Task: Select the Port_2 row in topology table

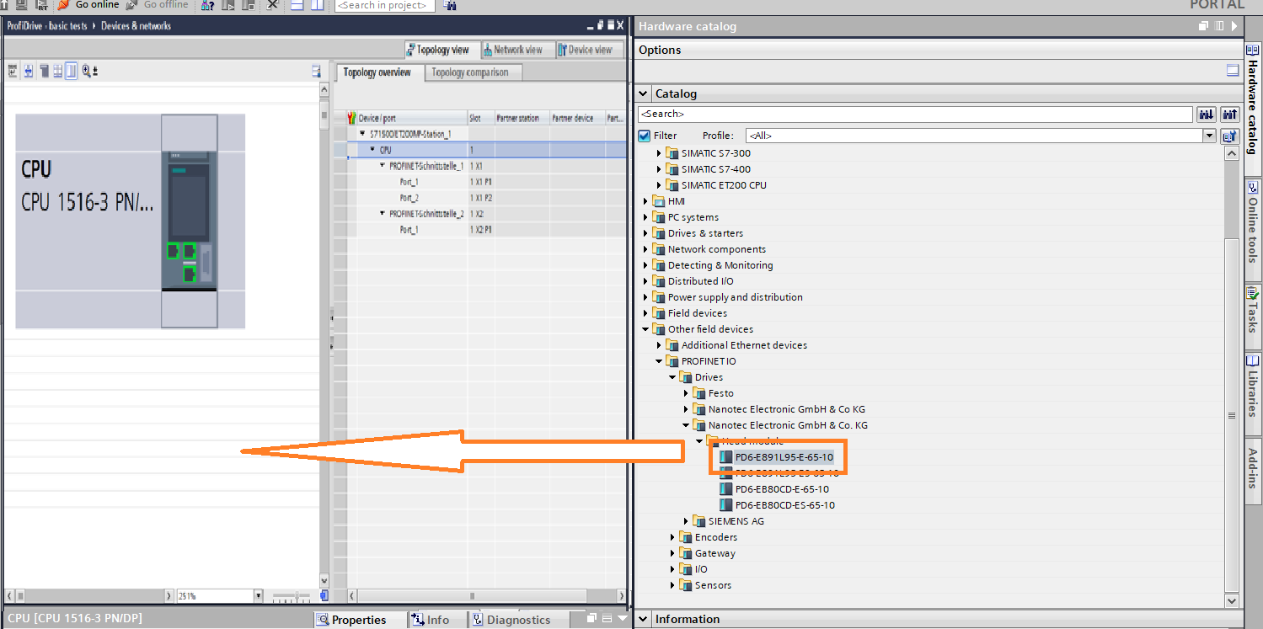Action: point(409,198)
